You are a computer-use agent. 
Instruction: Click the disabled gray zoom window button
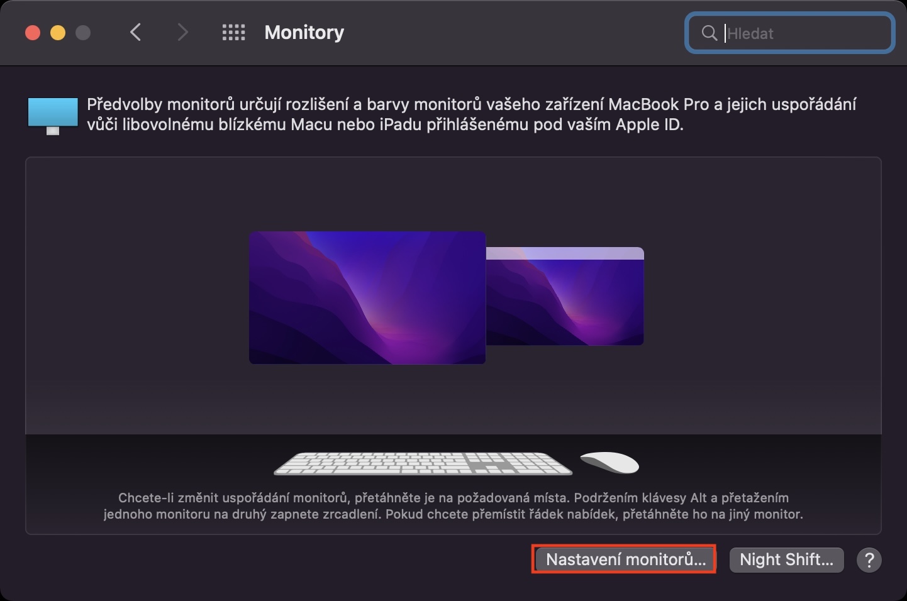point(83,33)
